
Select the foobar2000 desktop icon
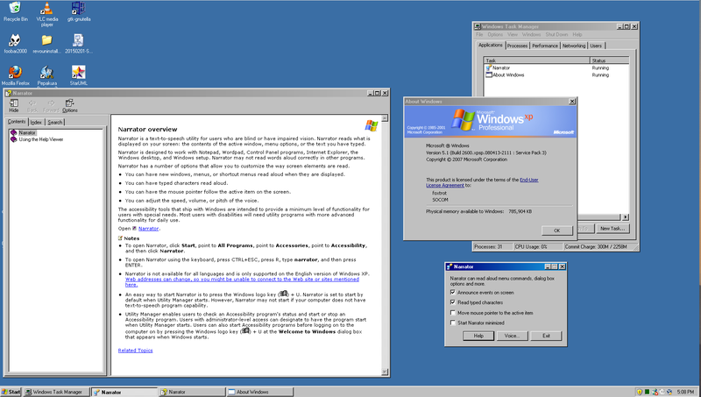[x=15, y=43]
